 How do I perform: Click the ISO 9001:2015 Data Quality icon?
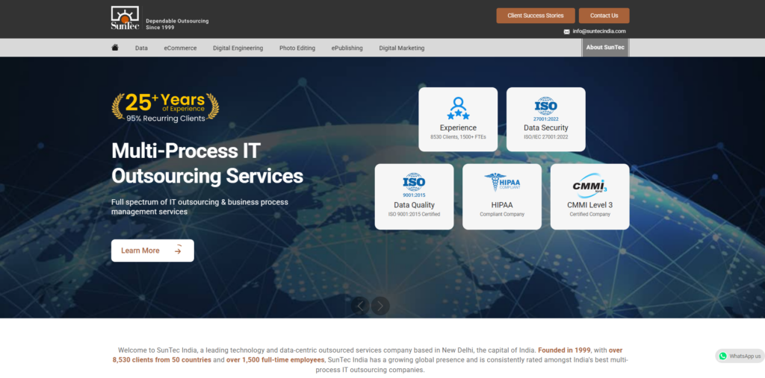coord(414,183)
